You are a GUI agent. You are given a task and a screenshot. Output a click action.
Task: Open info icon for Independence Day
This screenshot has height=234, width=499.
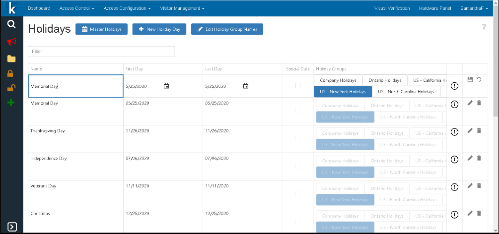455,160
